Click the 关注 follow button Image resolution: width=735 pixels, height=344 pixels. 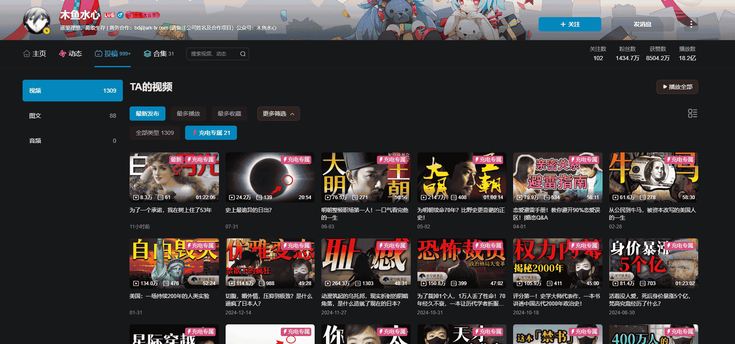click(x=570, y=24)
